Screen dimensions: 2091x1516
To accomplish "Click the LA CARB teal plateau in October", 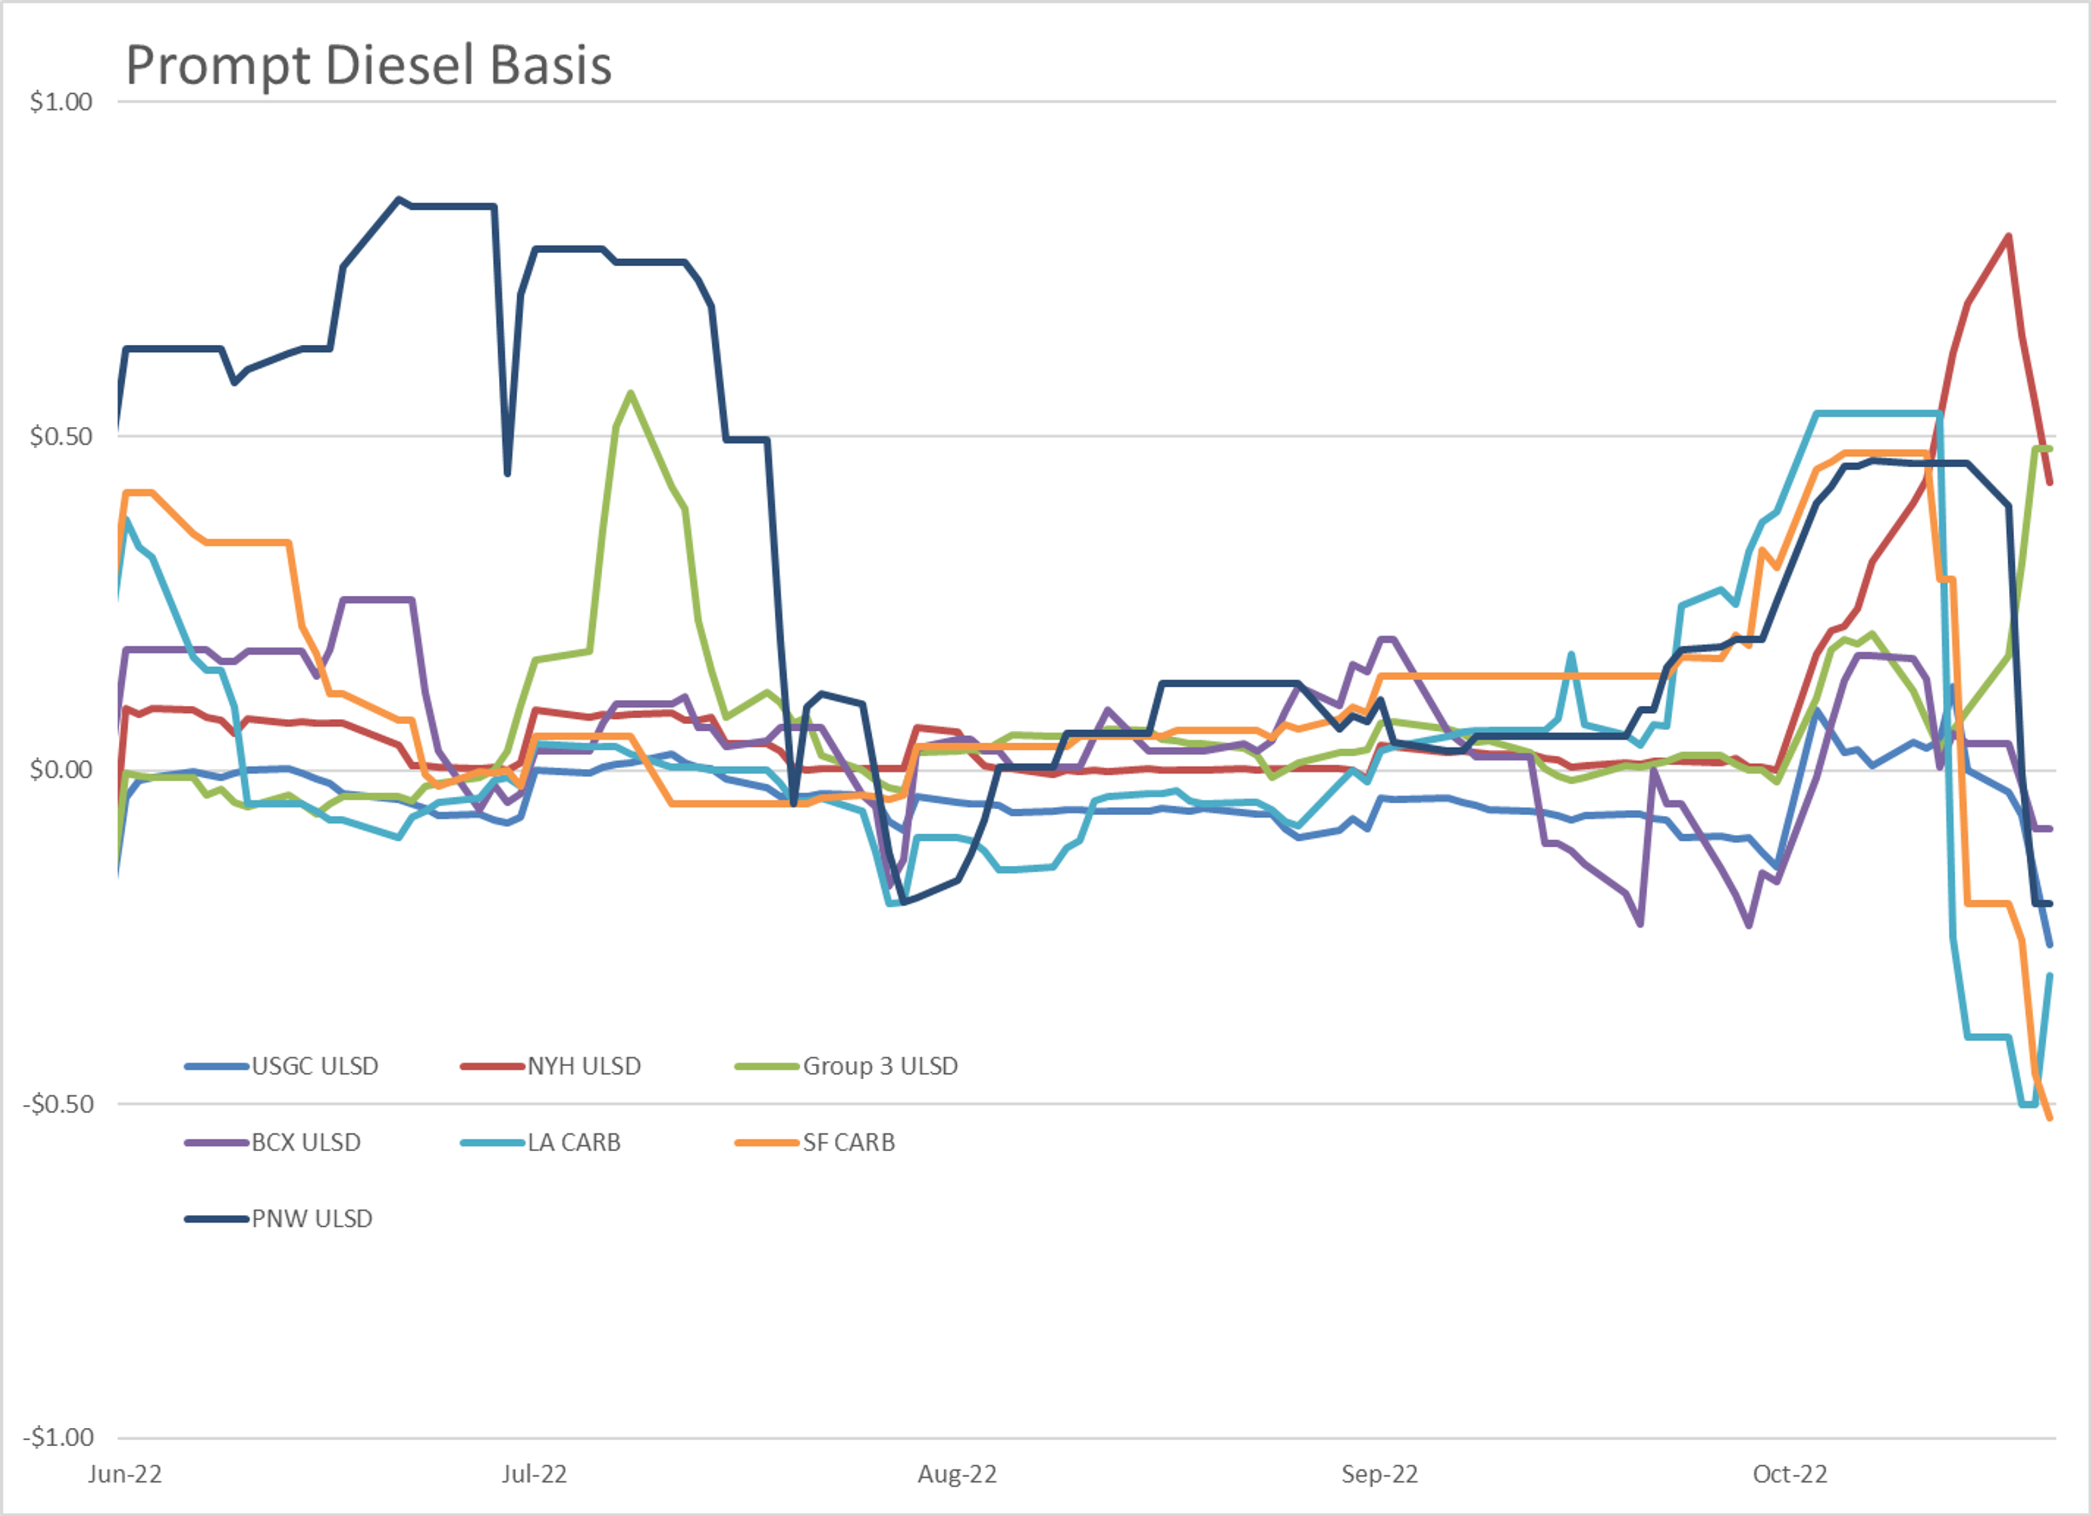I will tap(1878, 413).
